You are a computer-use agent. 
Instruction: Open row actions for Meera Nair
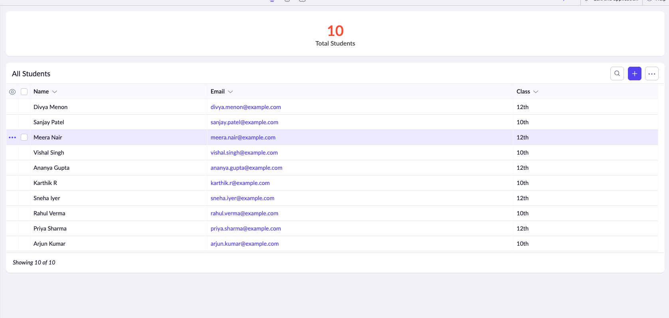click(x=12, y=137)
